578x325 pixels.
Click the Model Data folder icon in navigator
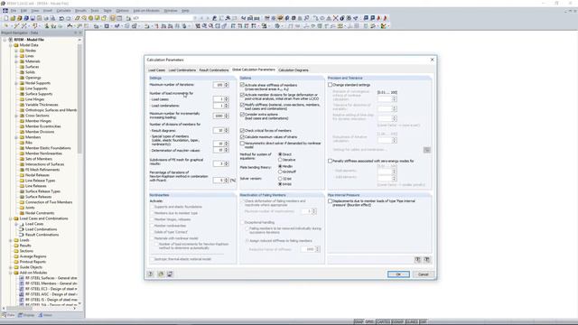[16, 45]
